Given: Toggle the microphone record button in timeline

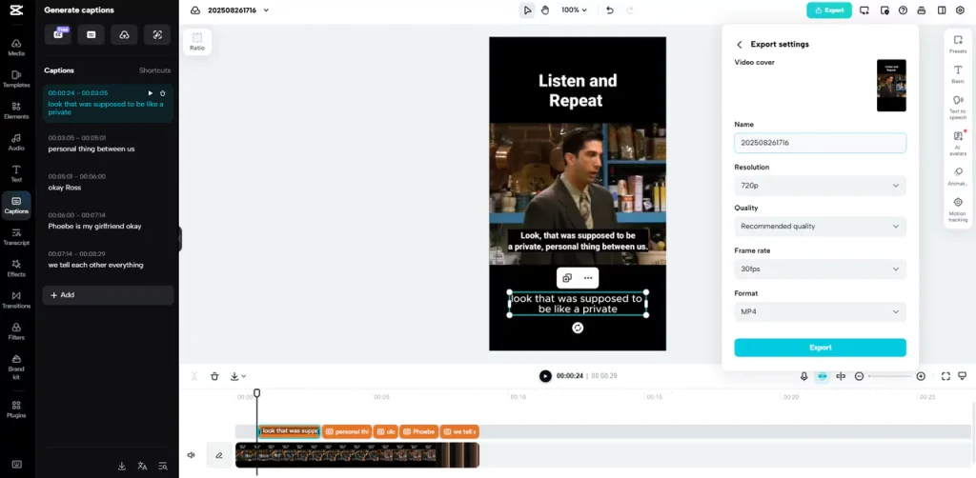Looking at the screenshot, I should tap(803, 376).
